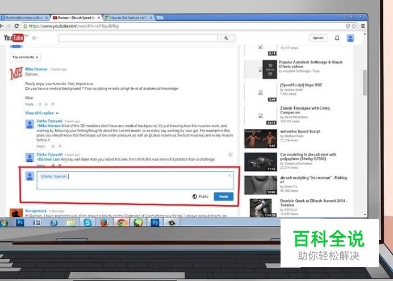Open Kuropenock profile link
Screen dimensions: 393x281
click(x=36, y=211)
